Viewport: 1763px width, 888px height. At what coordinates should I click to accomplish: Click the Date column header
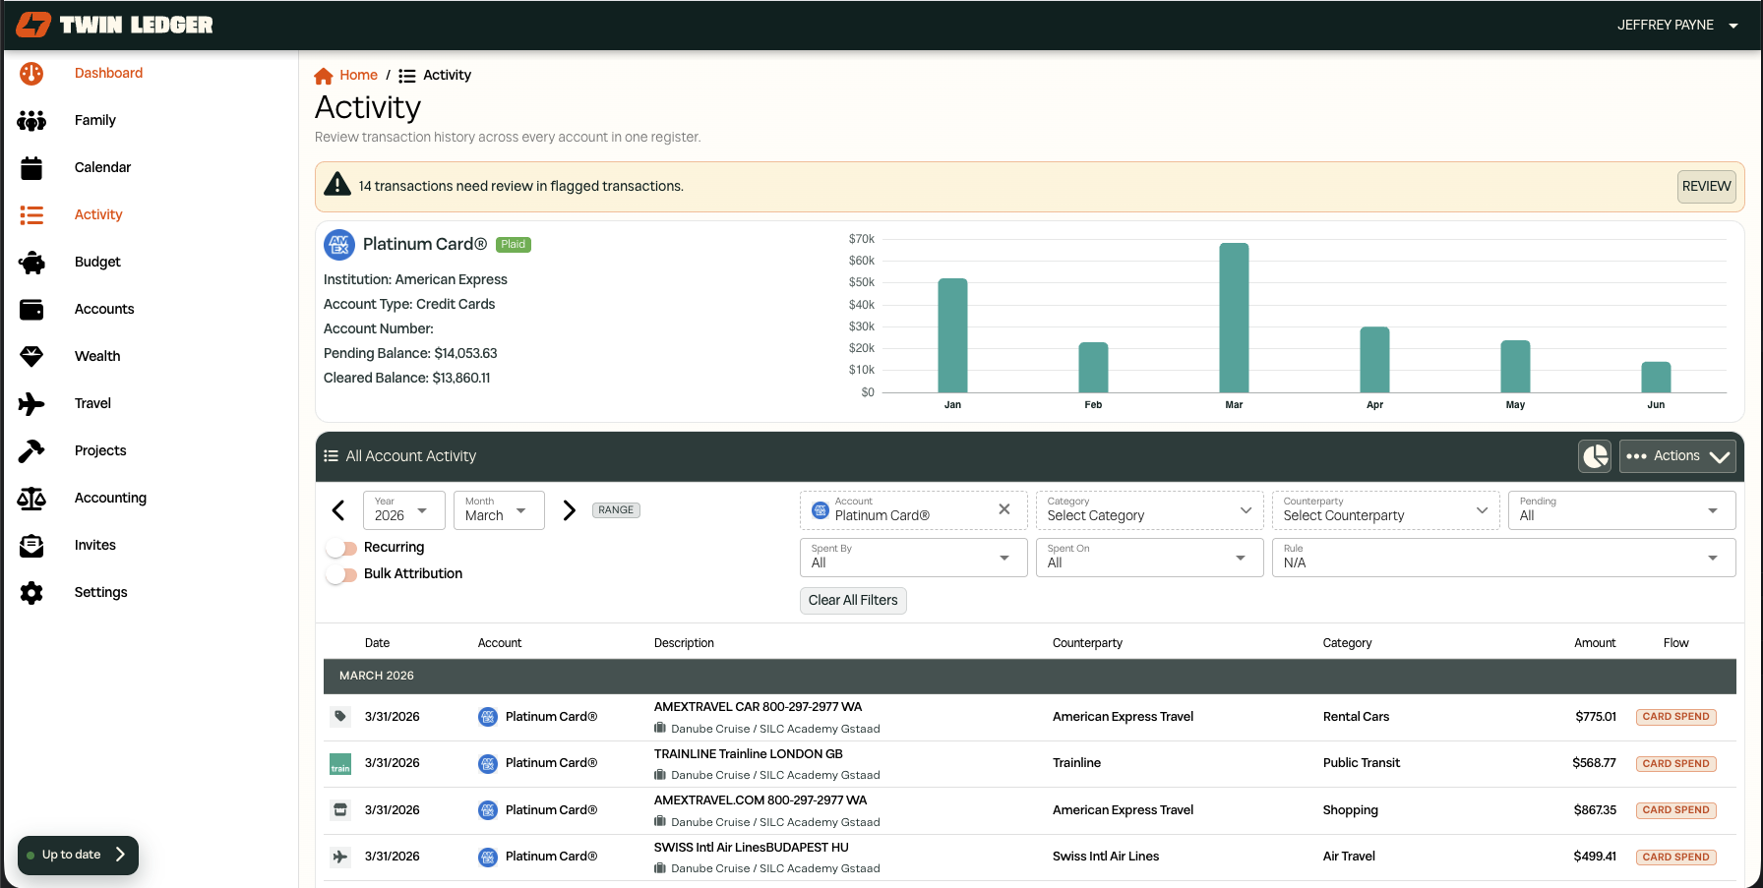click(377, 643)
